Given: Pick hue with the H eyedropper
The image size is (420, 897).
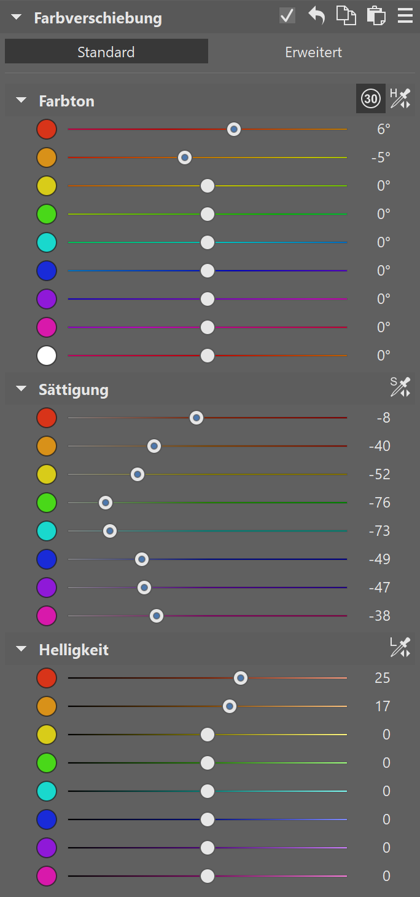Looking at the screenshot, I should (400, 99).
